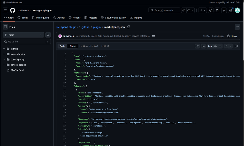This screenshot has width=244, height=146.
Task: Expand the cost-capacity folder chevron
Action: (4, 59)
